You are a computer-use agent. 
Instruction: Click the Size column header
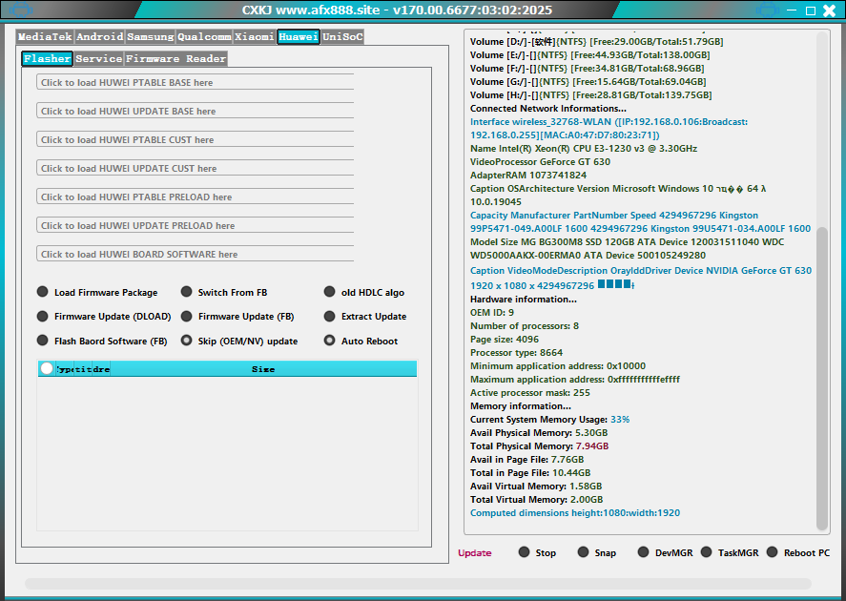(x=263, y=369)
